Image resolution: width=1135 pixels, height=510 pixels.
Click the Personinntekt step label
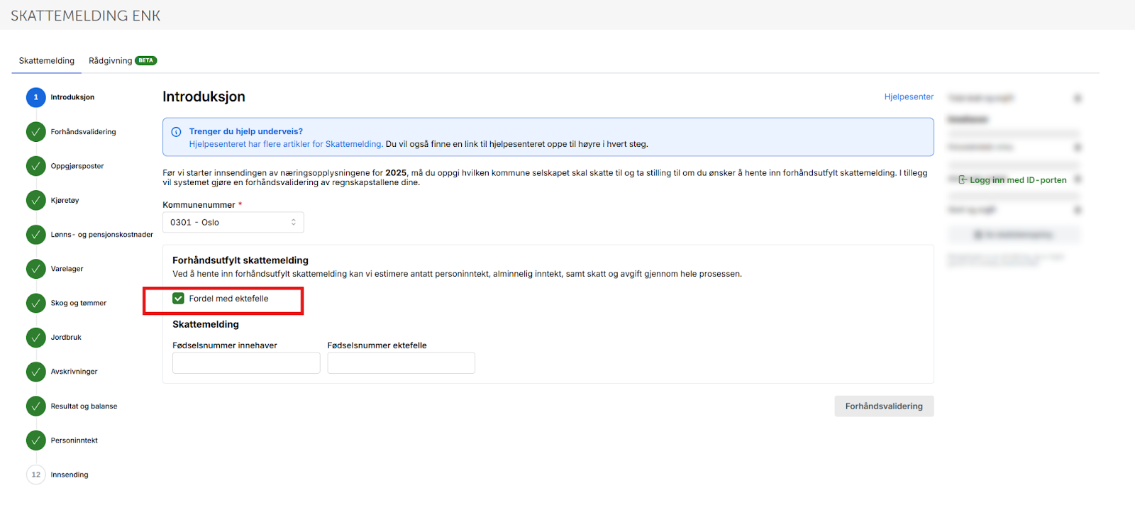pyautogui.click(x=74, y=440)
